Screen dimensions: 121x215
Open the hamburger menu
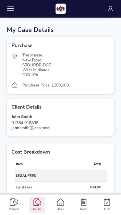point(10,9)
